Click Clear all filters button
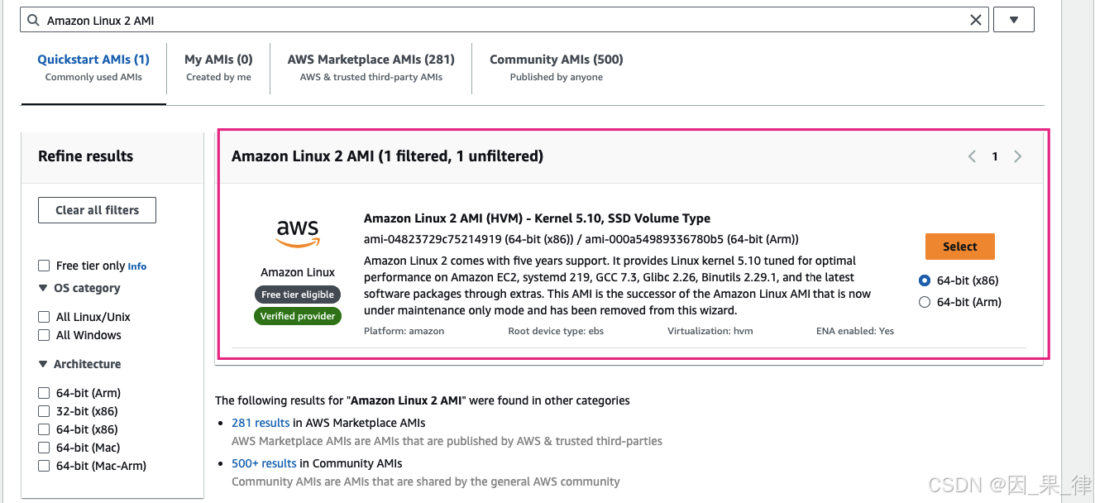Screen dimensions: 1095x503 pos(97,210)
